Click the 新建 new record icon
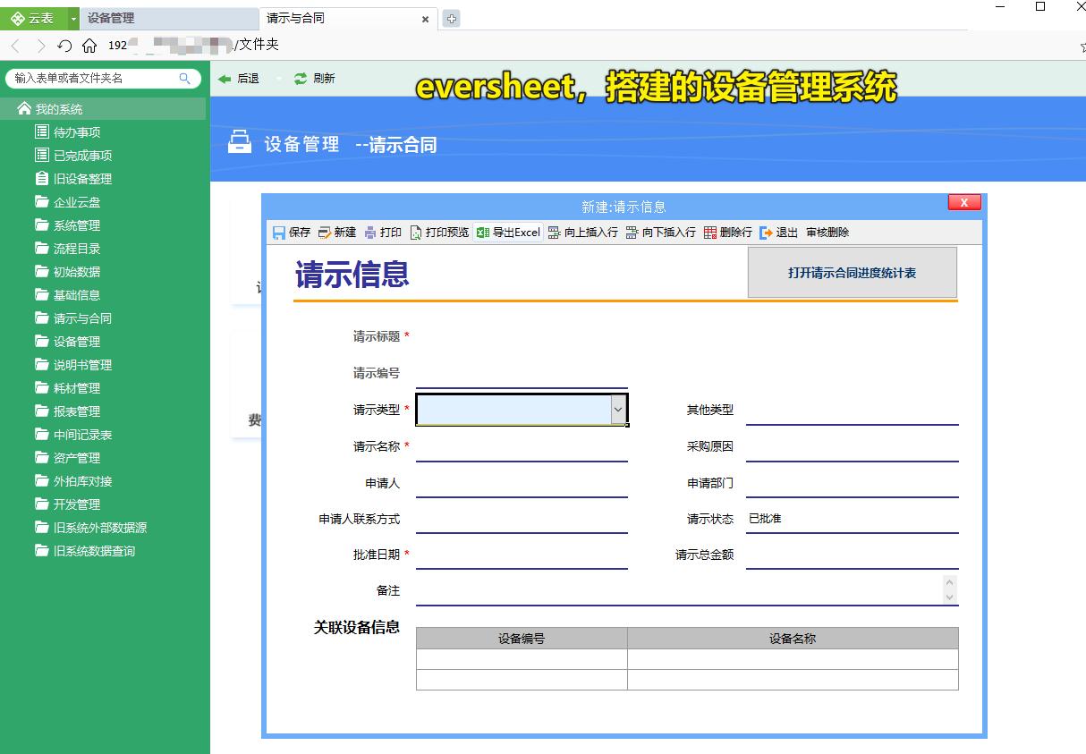The width and height of the screenshot is (1086, 754). click(323, 232)
